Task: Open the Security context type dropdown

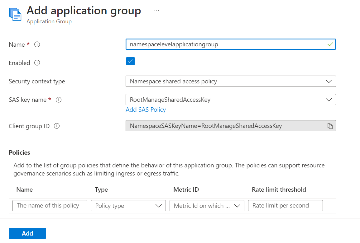Action: [x=231, y=81]
